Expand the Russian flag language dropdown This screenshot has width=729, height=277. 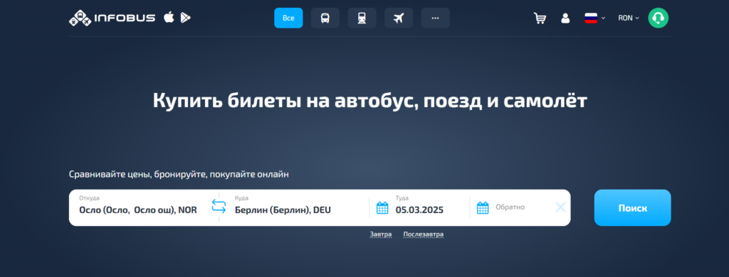click(595, 18)
